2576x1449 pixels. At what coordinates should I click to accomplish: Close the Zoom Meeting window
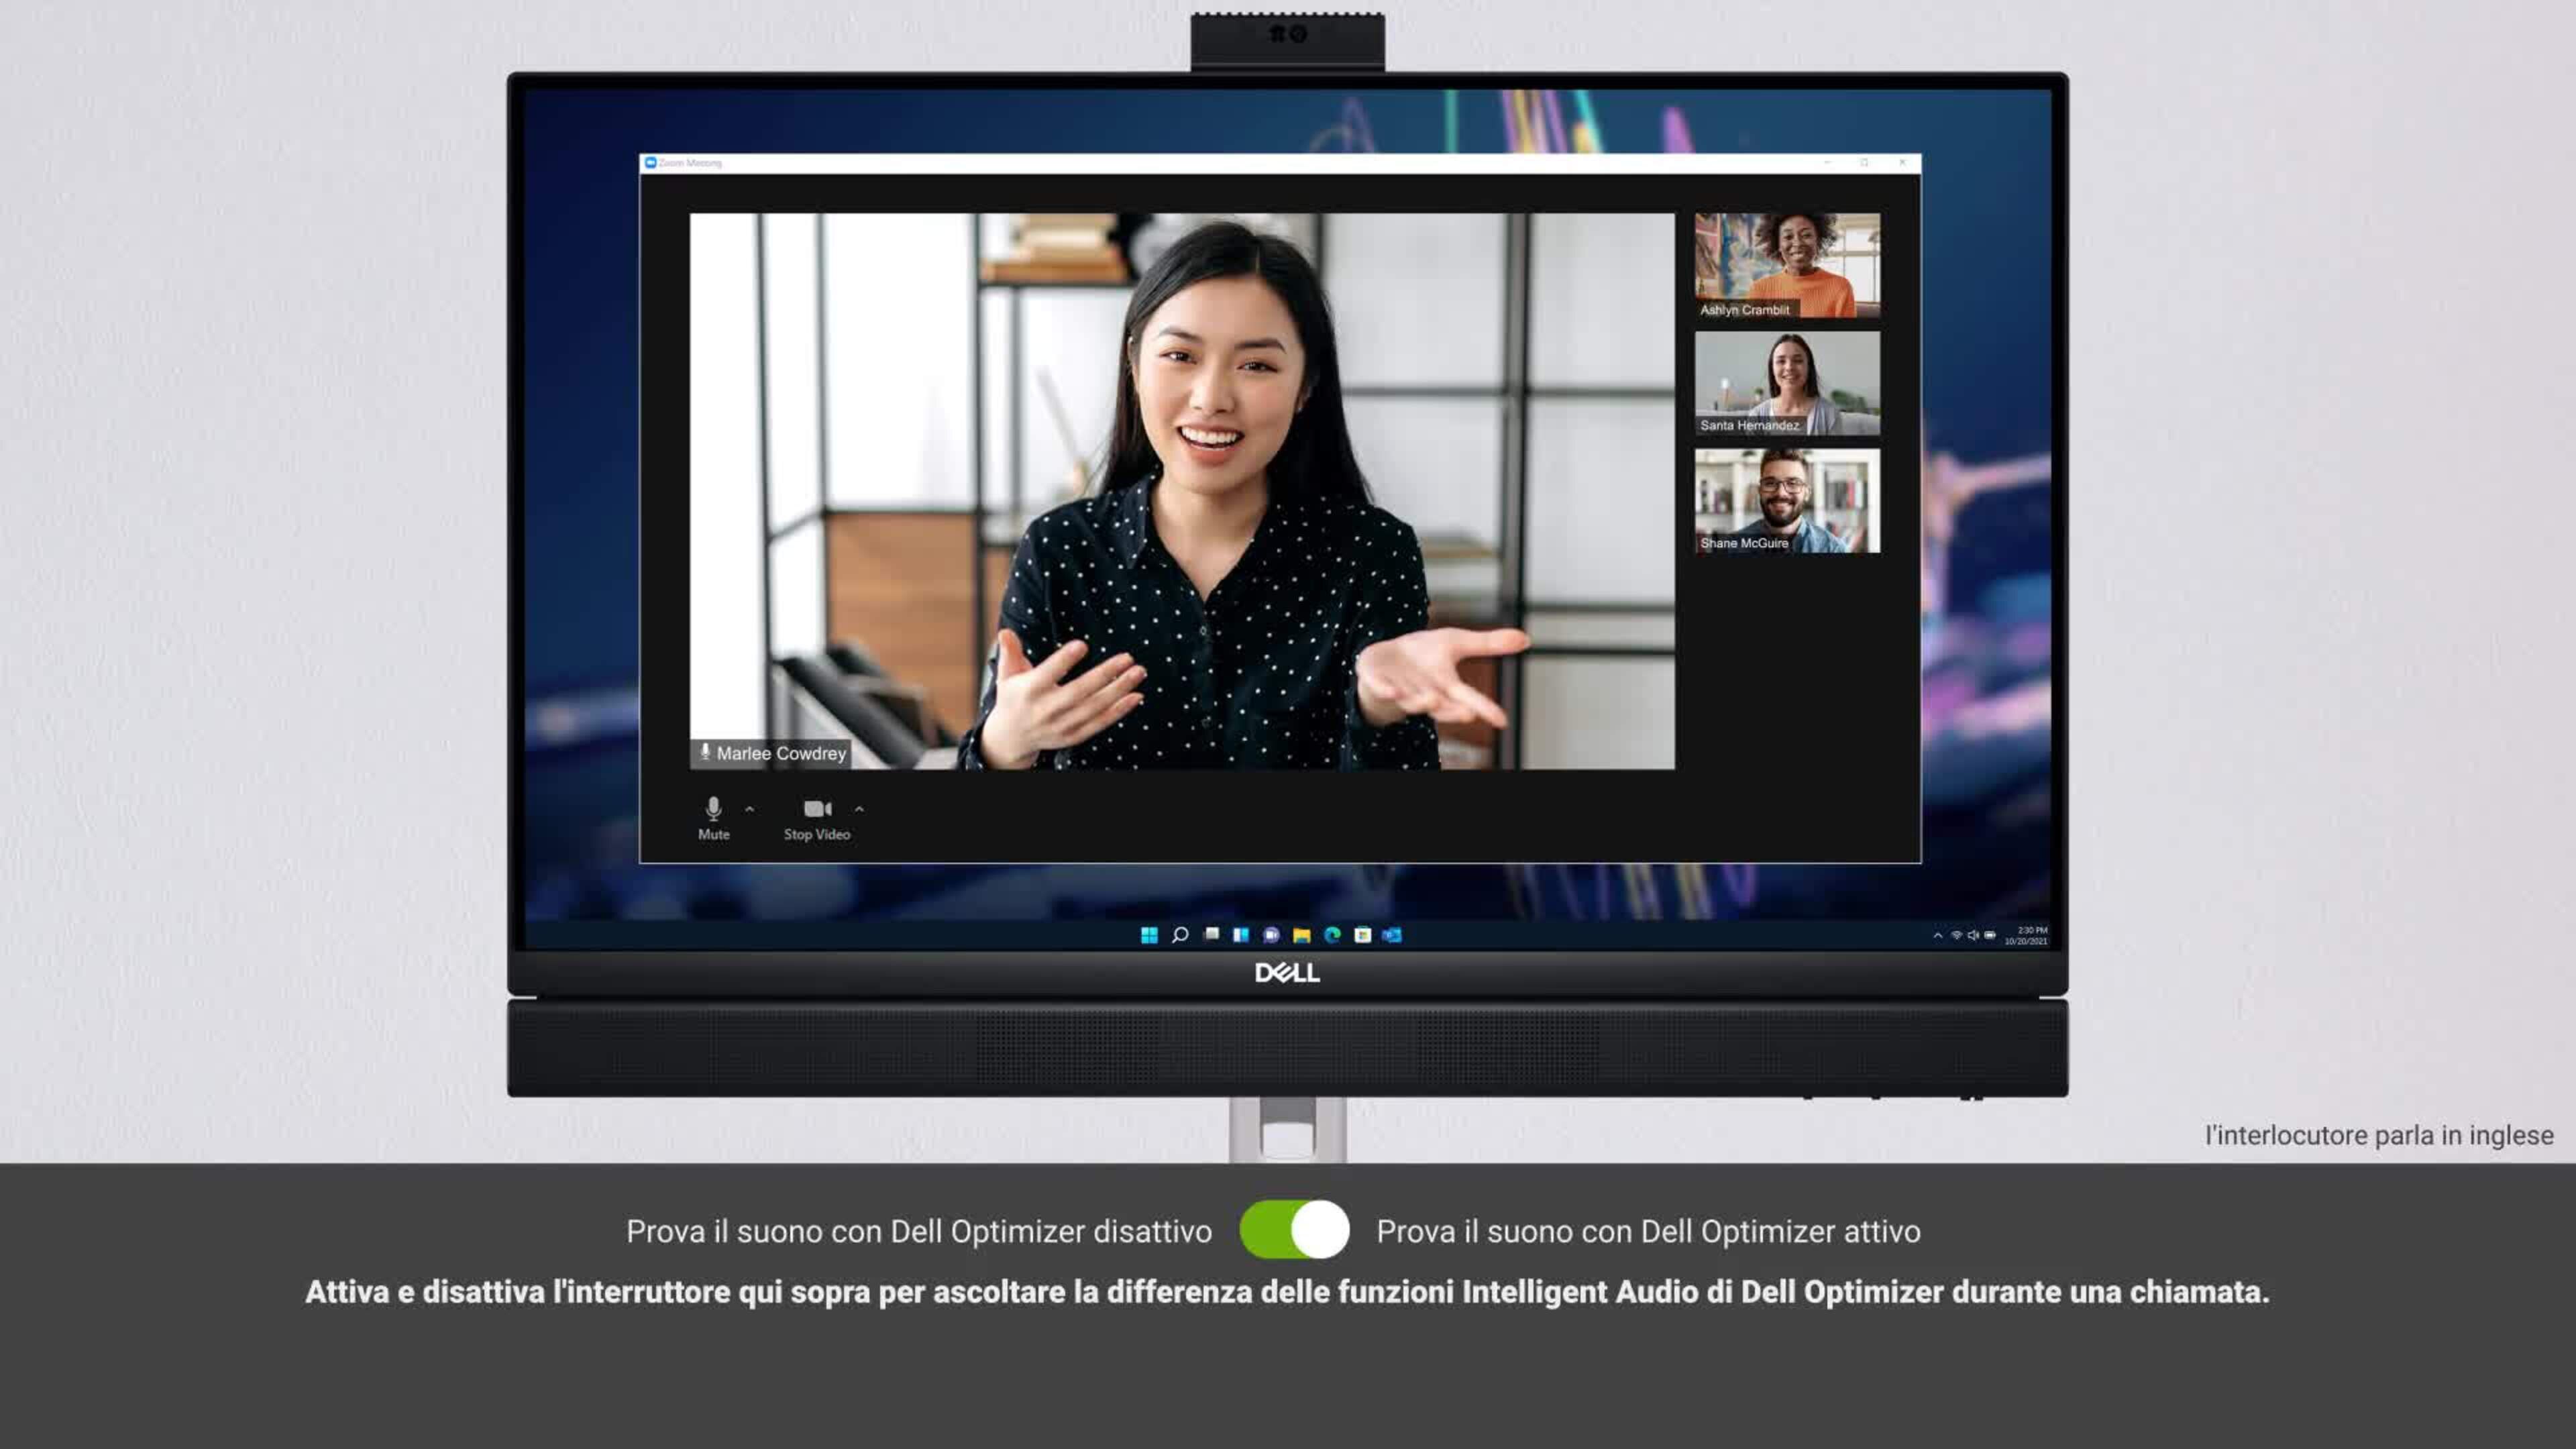[x=1902, y=162]
